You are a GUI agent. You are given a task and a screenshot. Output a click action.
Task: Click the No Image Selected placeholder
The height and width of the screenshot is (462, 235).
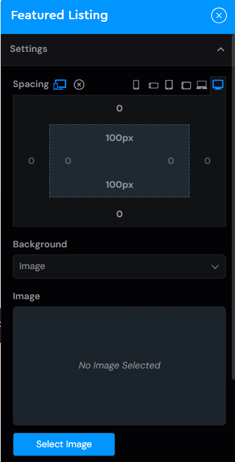point(119,366)
